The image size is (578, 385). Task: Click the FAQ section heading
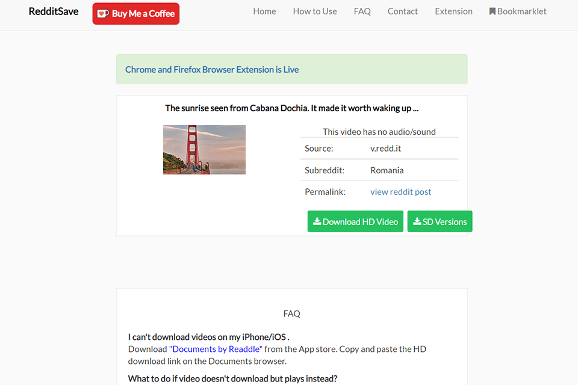click(x=291, y=313)
